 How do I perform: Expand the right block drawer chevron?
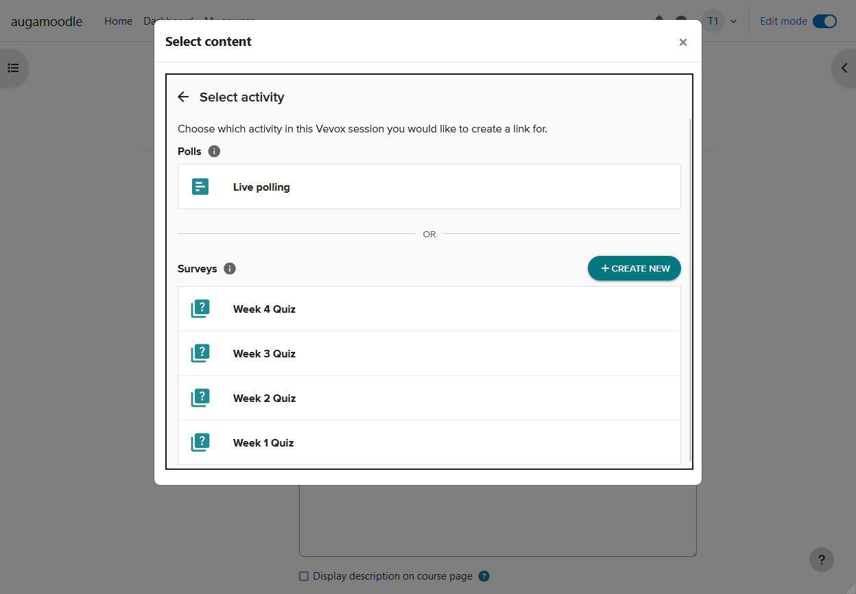[844, 68]
